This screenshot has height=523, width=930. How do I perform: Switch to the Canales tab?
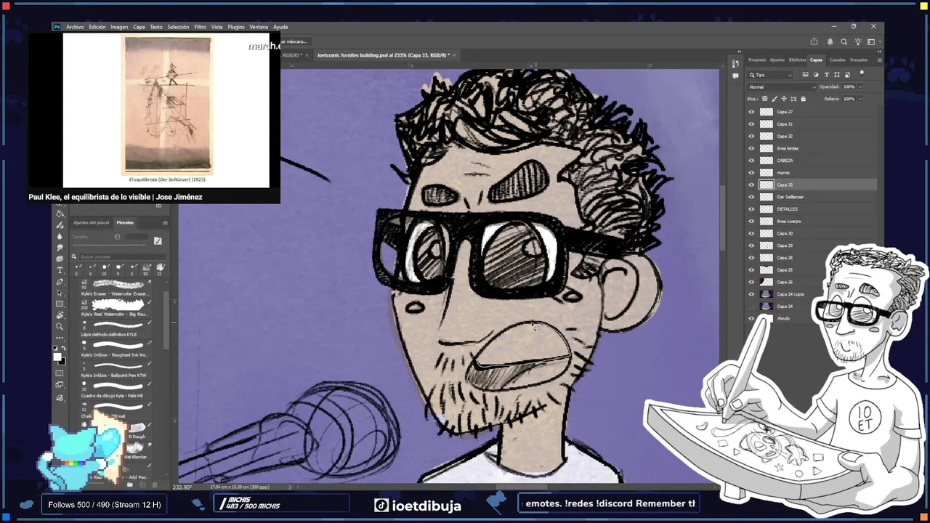(838, 60)
